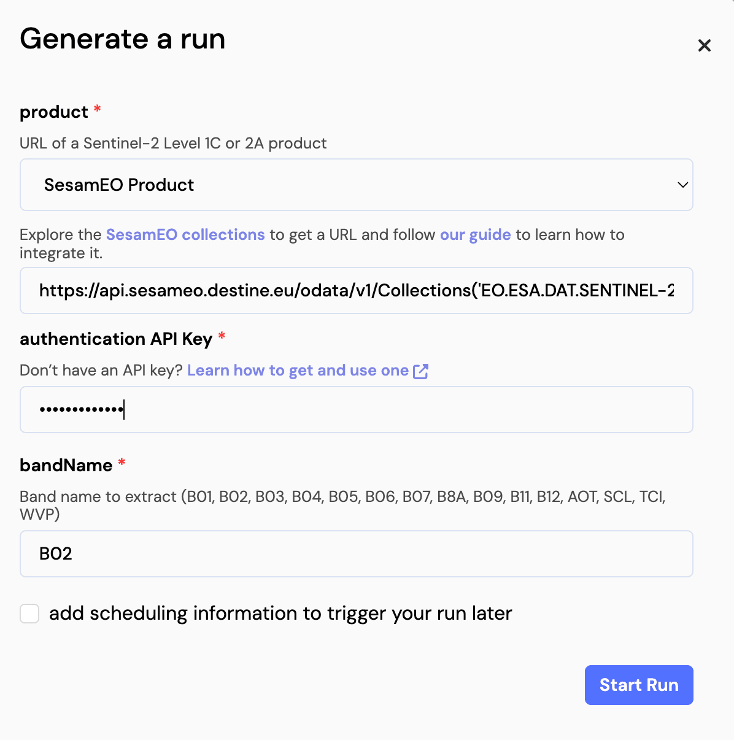
Task: Click the external link icon beside the API key link
Action: [x=421, y=371]
